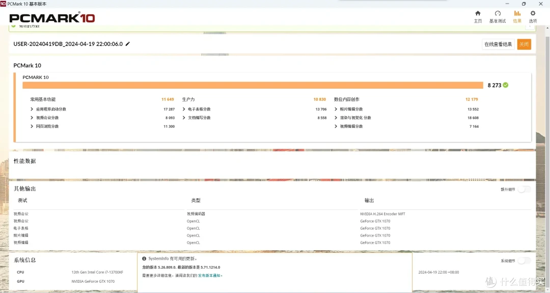Click 在线查看结果 button
The height and width of the screenshot is (293, 550).
498,44
